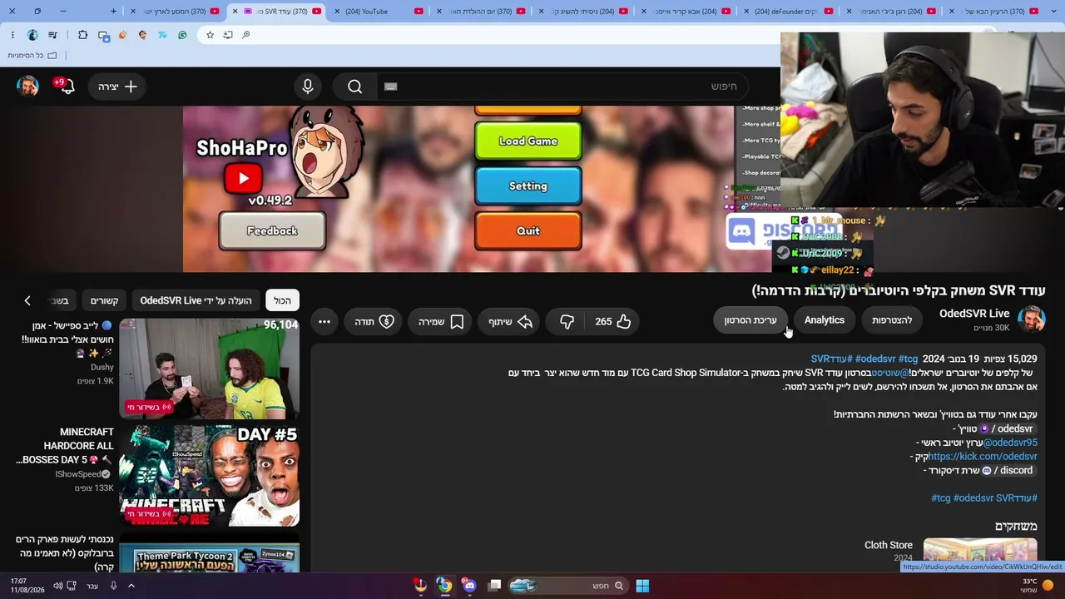The width and height of the screenshot is (1065, 599).
Task: Click the Setting button in the video
Action: [x=528, y=186]
